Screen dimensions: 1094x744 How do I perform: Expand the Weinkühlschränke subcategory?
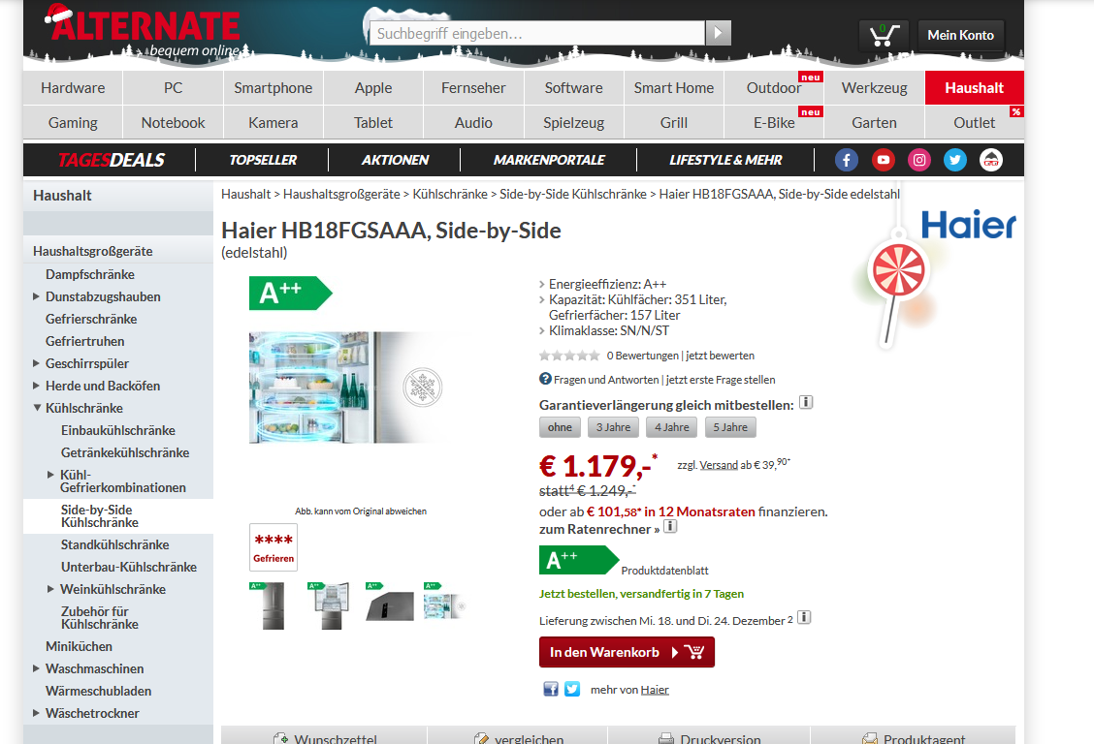[x=50, y=589]
